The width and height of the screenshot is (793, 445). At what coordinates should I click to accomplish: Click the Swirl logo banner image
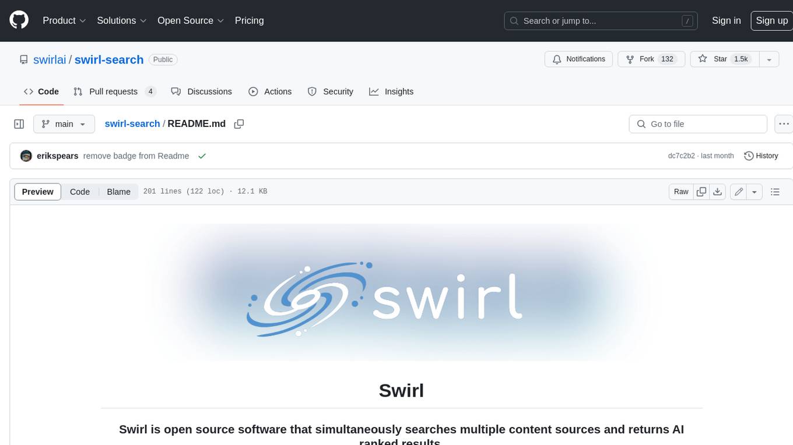pyautogui.click(x=401, y=292)
